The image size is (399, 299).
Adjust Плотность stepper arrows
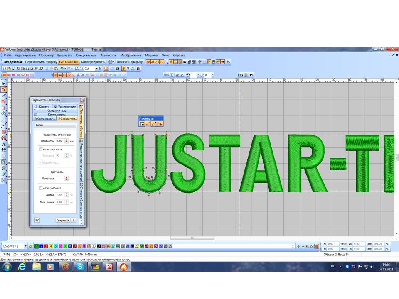[66, 141]
